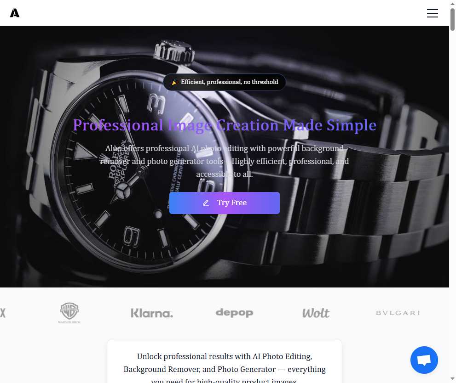
Task: Click the Try Free button
Action: coord(224,203)
